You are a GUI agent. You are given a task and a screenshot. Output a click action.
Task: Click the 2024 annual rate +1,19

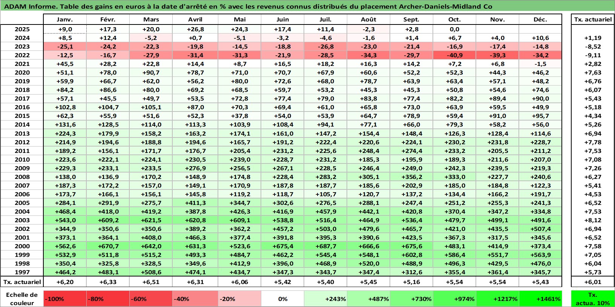coord(593,38)
